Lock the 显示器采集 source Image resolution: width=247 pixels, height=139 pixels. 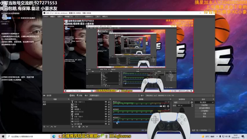(109, 124)
